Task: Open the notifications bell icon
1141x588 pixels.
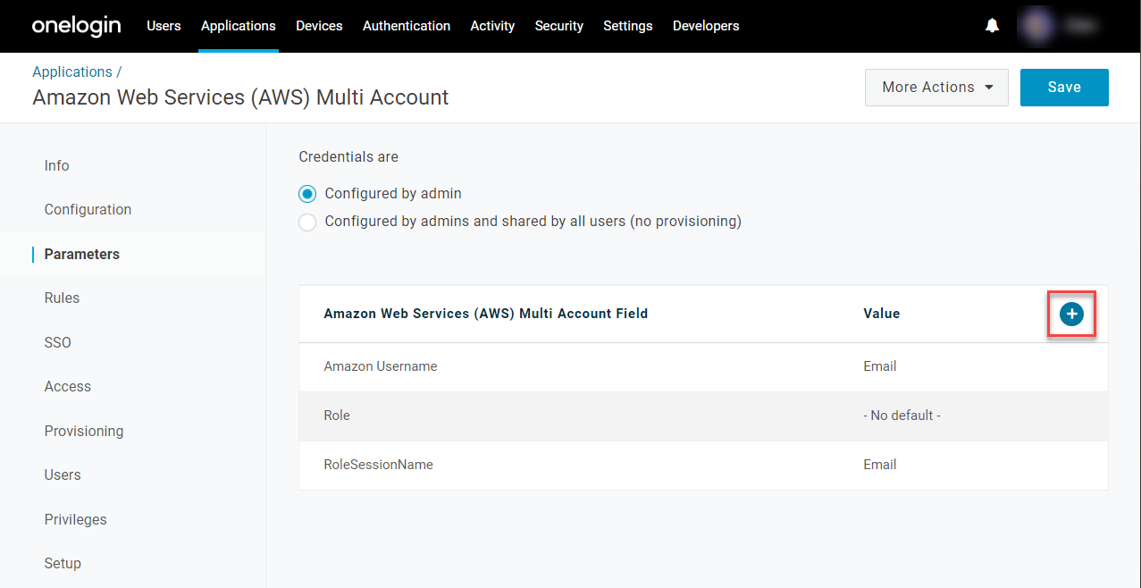Action: coord(992,26)
